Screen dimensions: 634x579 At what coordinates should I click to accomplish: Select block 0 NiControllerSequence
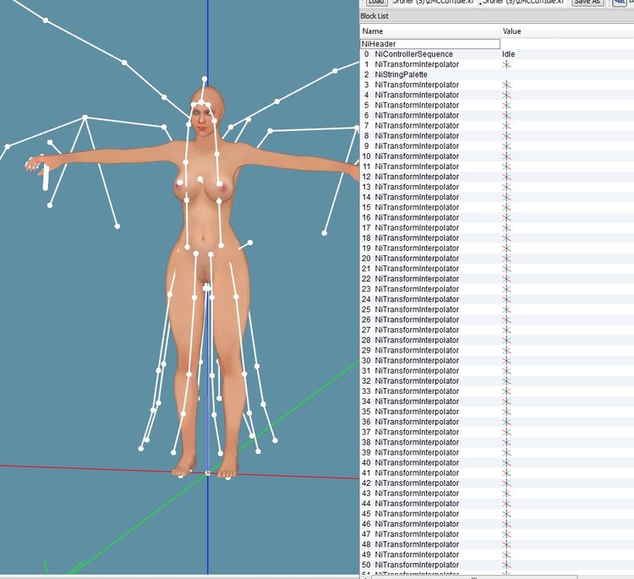tap(413, 54)
